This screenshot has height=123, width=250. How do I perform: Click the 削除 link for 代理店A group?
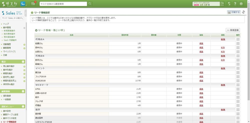coord(223,39)
